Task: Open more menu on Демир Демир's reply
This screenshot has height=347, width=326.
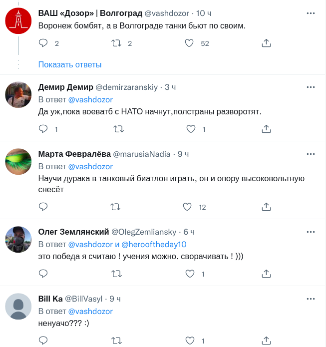Action: click(x=311, y=87)
